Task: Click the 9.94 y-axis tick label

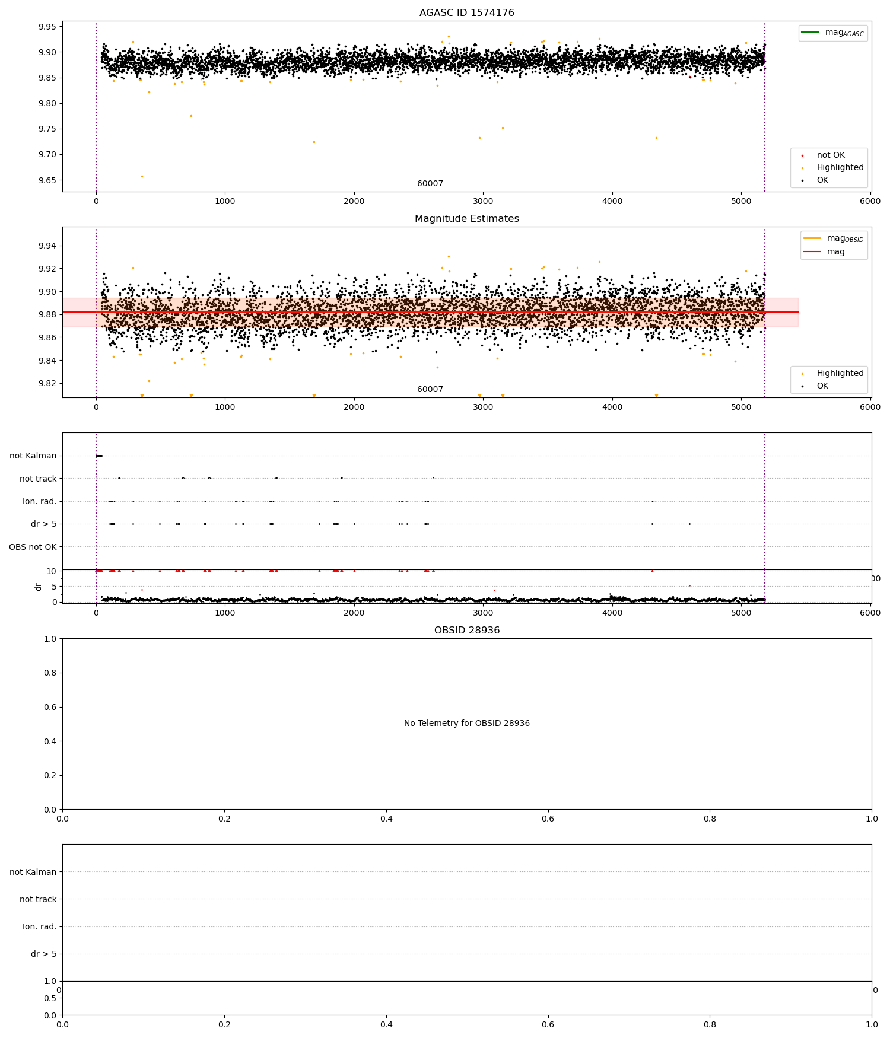Action: click(47, 246)
